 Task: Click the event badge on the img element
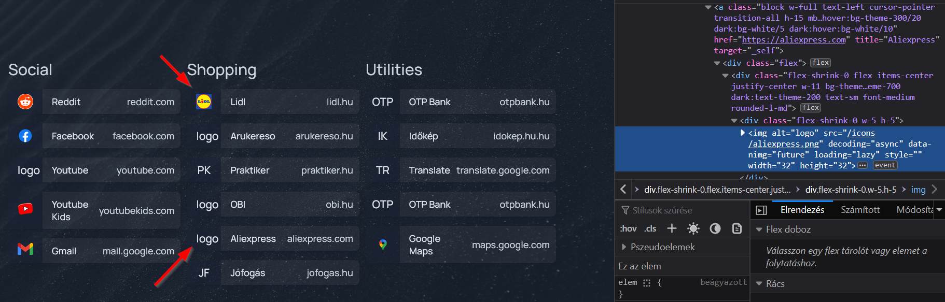pos(885,165)
